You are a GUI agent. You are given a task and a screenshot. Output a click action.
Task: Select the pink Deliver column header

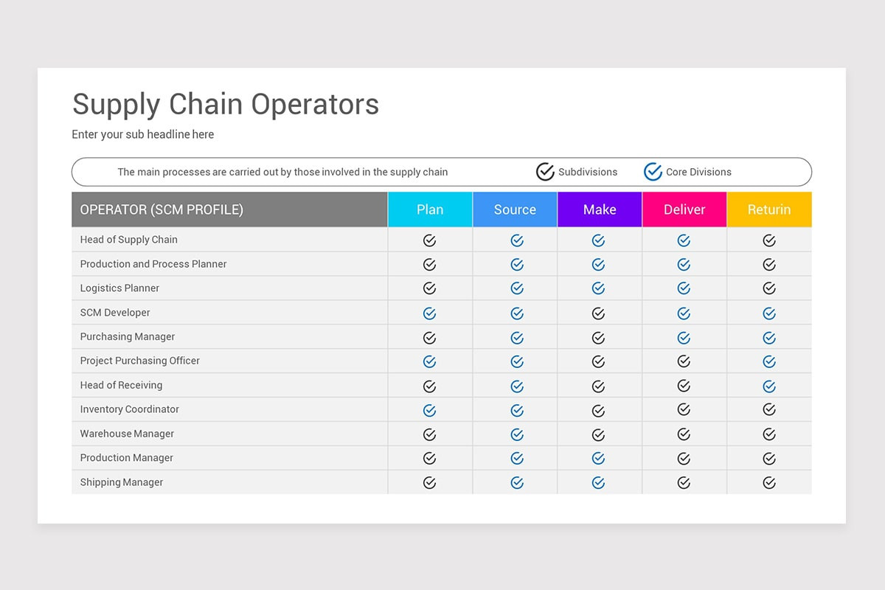click(684, 209)
